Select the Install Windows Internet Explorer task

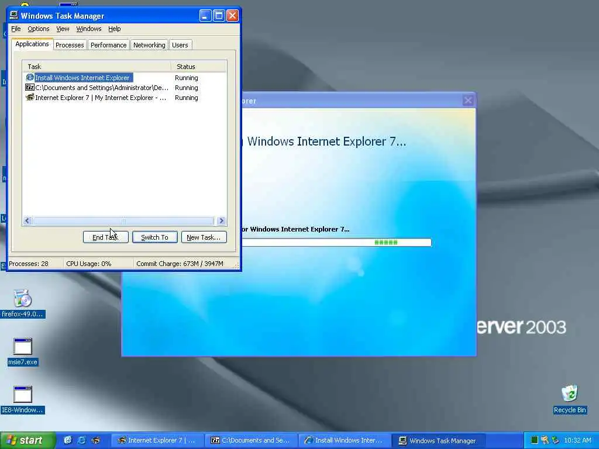(82, 78)
